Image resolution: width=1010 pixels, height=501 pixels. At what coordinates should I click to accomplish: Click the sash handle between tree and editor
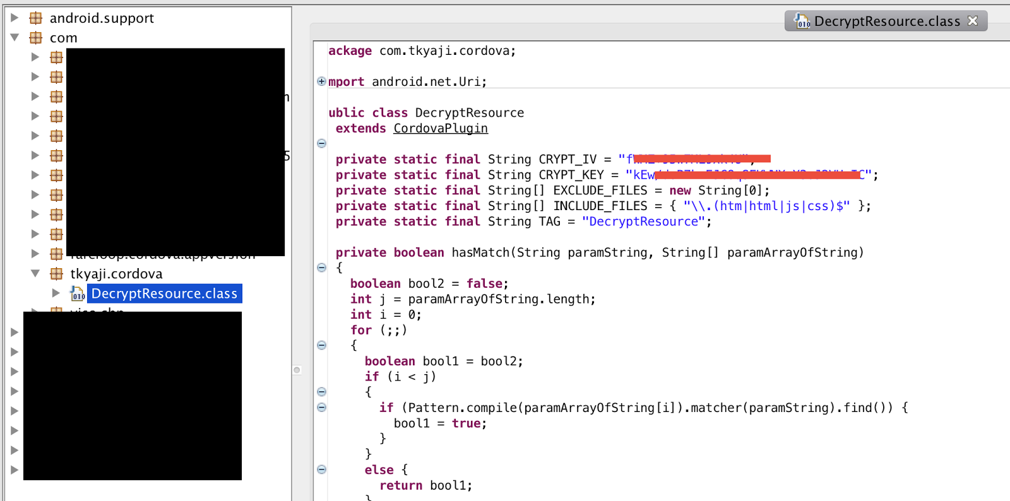[297, 370]
